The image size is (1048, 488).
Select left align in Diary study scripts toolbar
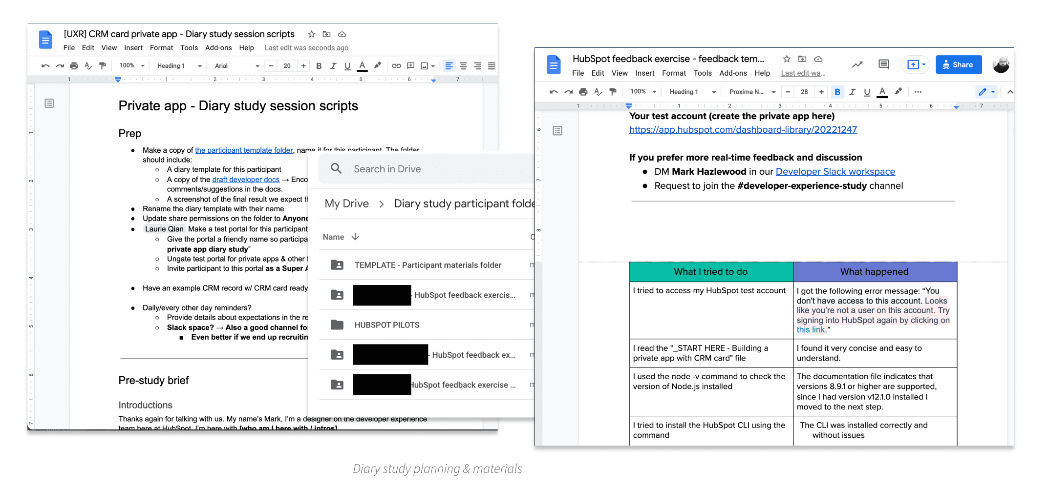(x=449, y=66)
